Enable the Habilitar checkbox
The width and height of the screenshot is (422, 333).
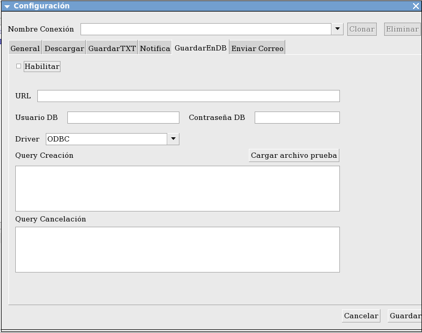19,66
